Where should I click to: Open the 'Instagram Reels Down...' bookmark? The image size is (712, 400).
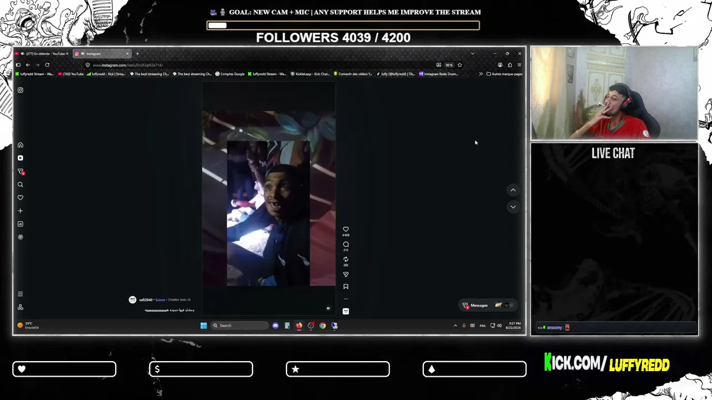coord(439,74)
